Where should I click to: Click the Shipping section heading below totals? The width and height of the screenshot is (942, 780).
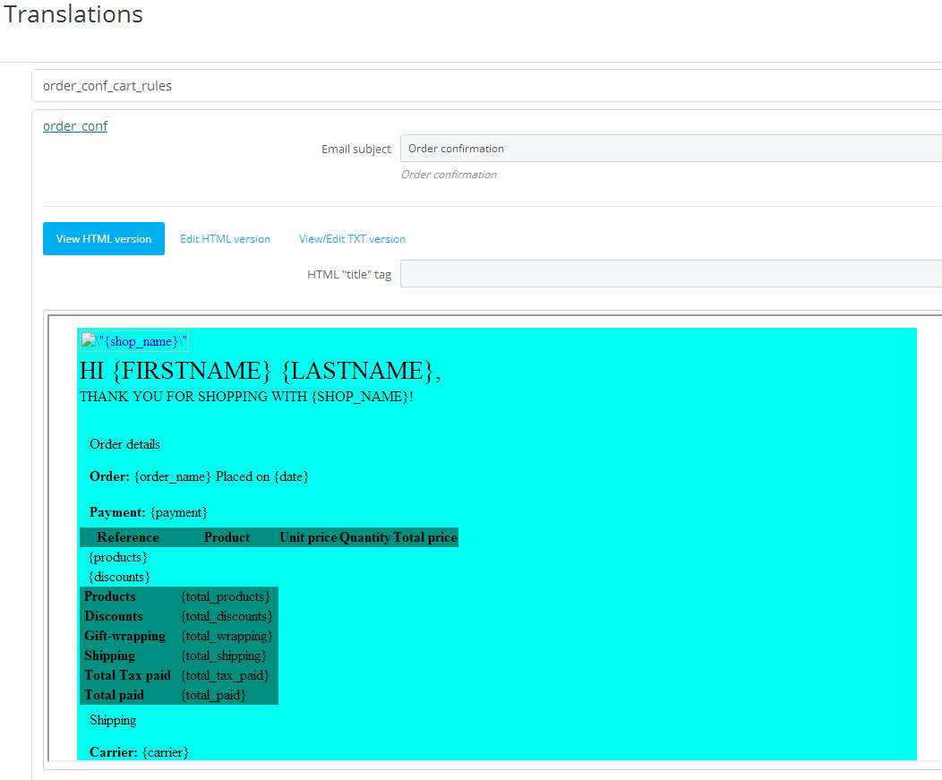tap(113, 720)
